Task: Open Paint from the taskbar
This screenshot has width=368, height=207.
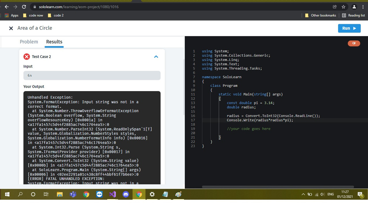Action: [178, 195]
